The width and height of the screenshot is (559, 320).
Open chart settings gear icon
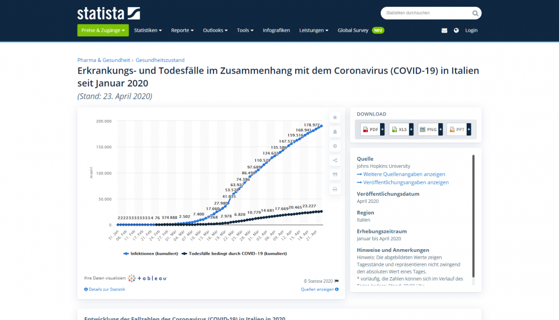coord(335,146)
